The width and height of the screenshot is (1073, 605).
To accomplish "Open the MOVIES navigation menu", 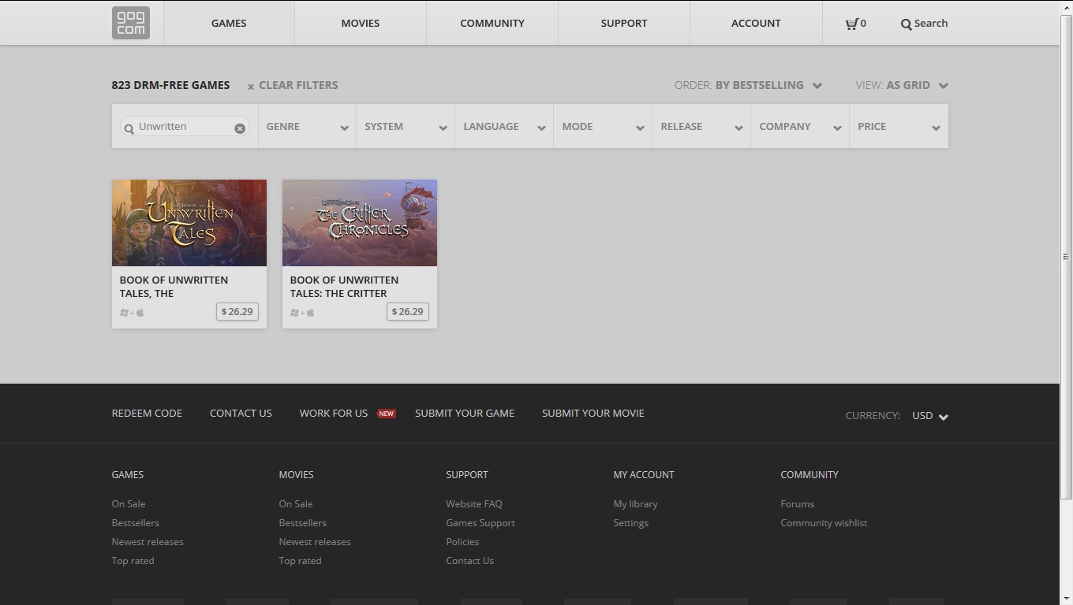I will click(361, 23).
